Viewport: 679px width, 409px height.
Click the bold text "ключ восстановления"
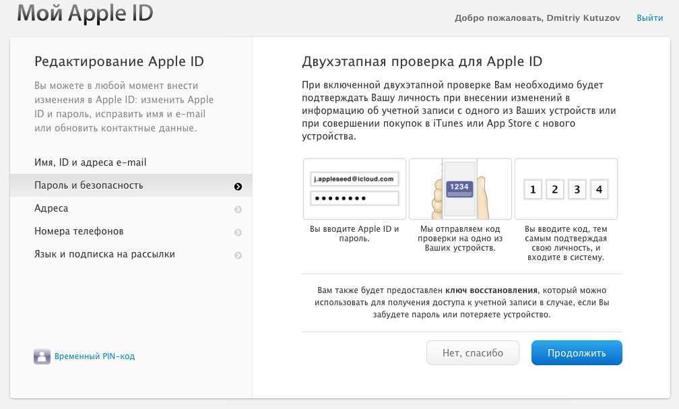coord(491,290)
